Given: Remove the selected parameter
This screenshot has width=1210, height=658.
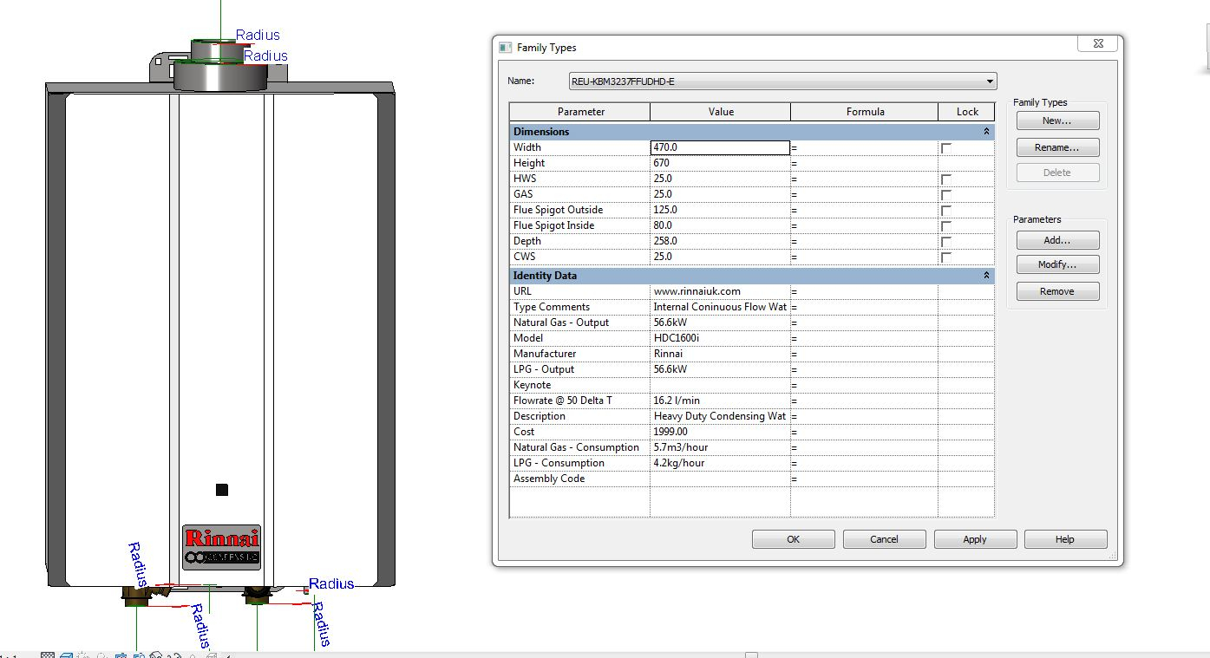Looking at the screenshot, I should (x=1056, y=292).
